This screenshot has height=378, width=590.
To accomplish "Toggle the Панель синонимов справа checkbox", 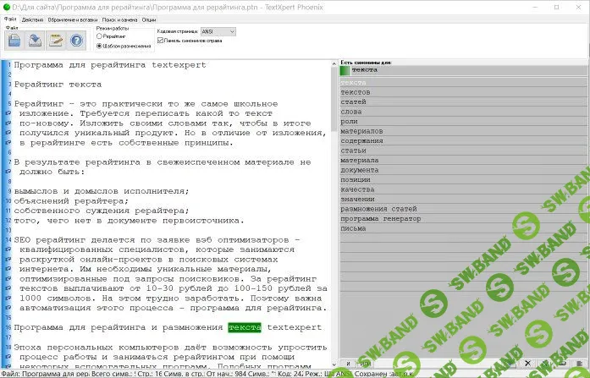I will click(160, 41).
